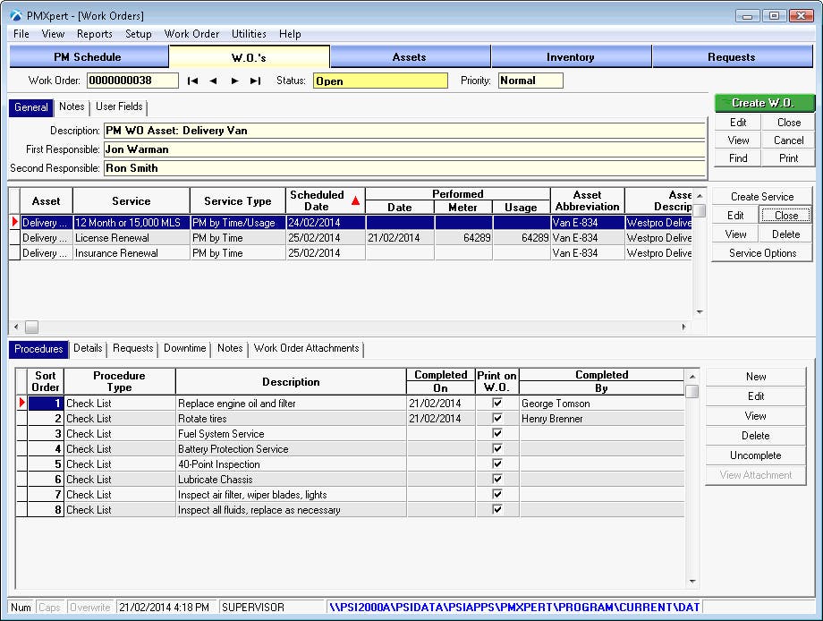This screenshot has height=621, width=823.
Task: Open the Setup menu
Action: click(138, 34)
